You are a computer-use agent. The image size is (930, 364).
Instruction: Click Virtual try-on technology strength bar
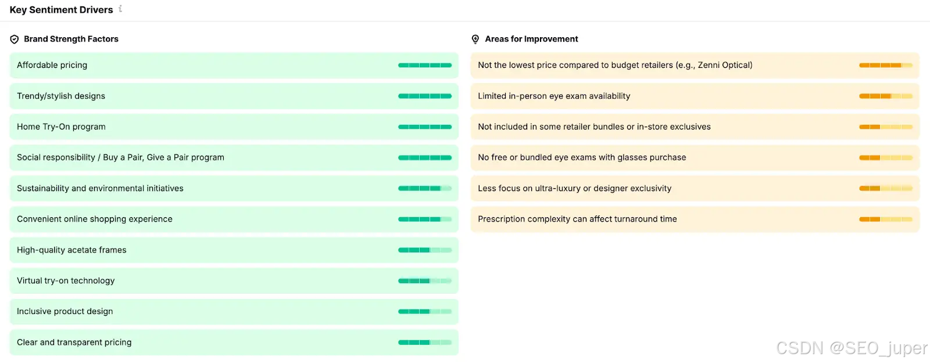click(x=424, y=281)
